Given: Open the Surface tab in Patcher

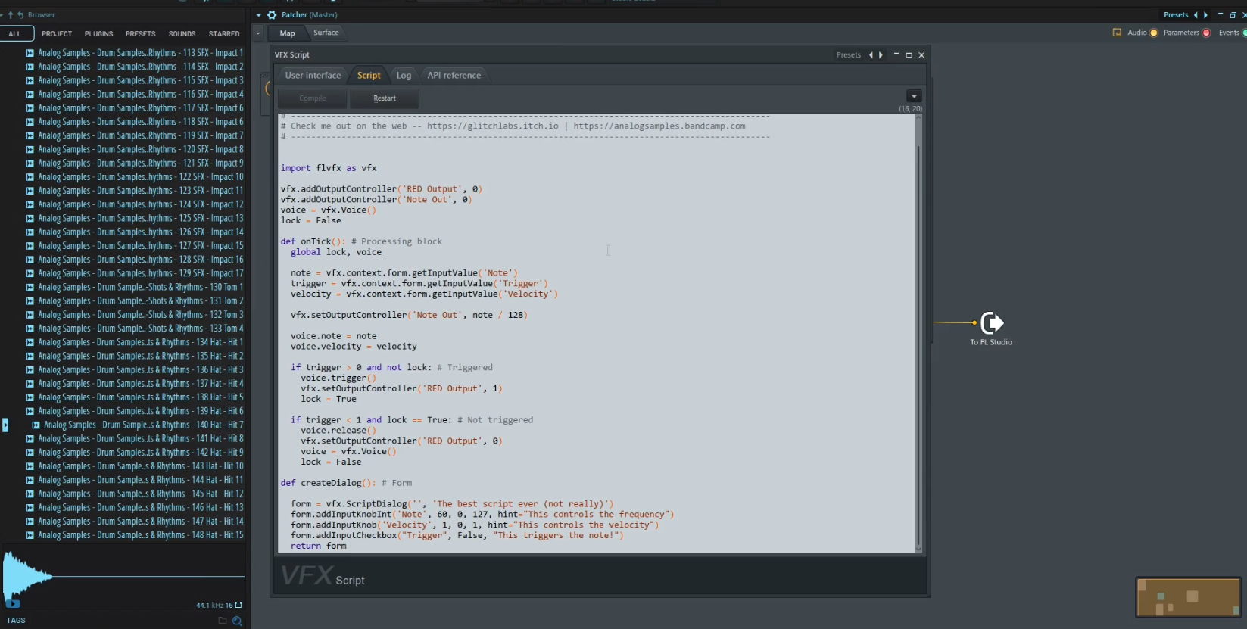Looking at the screenshot, I should (326, 33).
